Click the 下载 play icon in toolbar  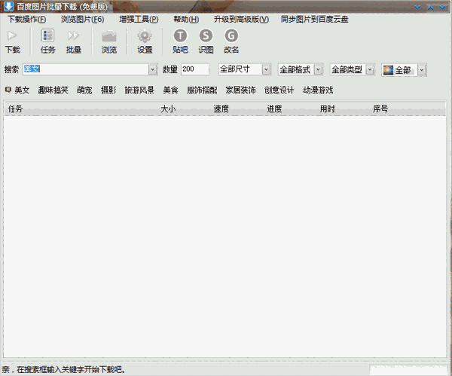click(12, 35)
